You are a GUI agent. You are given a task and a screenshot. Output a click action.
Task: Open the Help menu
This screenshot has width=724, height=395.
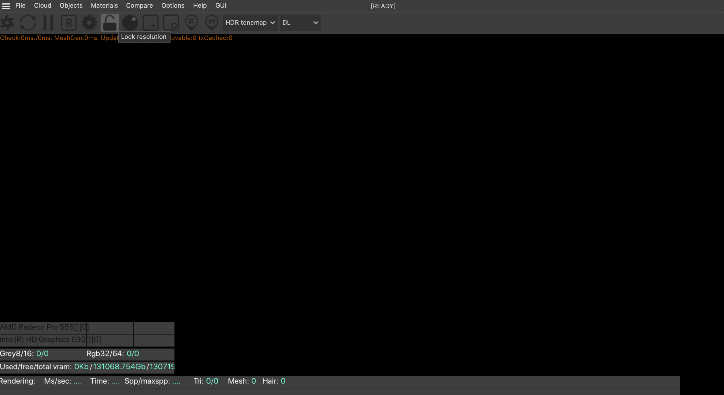[200, 6]
